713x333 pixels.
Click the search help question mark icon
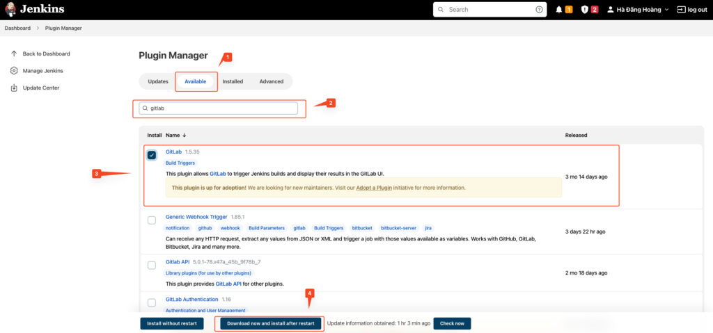(540, 10)
